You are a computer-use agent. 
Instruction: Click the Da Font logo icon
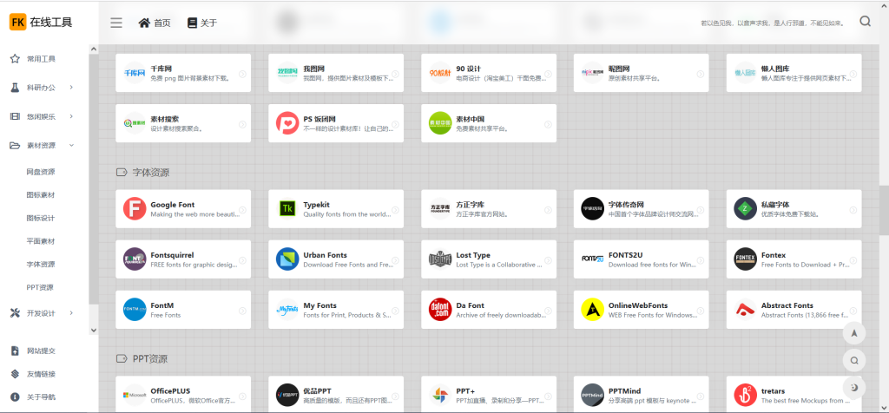(x=440, y=310)
